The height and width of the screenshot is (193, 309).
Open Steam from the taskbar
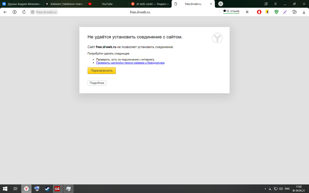point(47,189)
